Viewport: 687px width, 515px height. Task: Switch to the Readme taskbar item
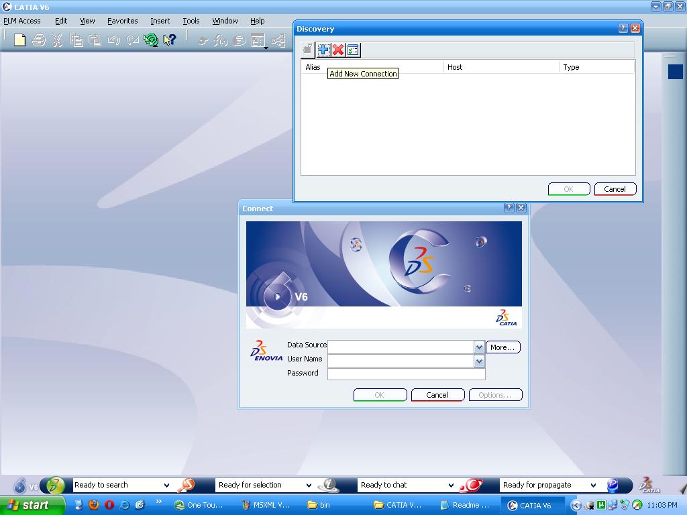coord(466,506)
